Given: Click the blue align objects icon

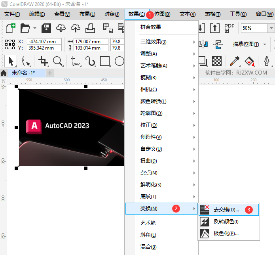Looking at the screenshot, I should click(218, 44).
